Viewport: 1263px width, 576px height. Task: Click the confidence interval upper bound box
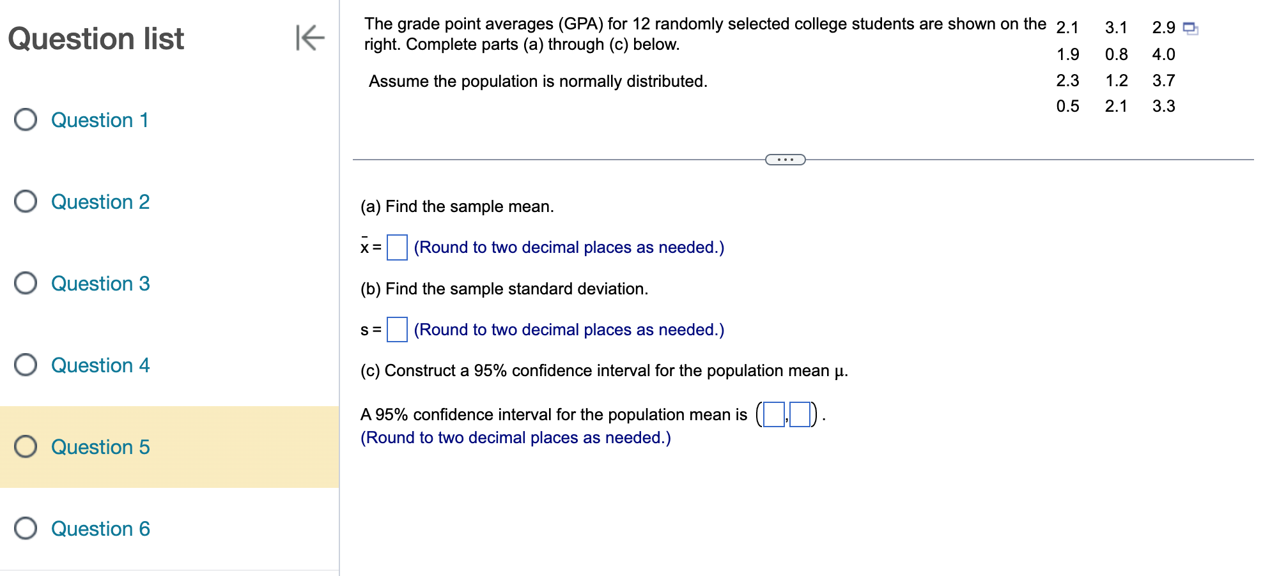(801, 414)
